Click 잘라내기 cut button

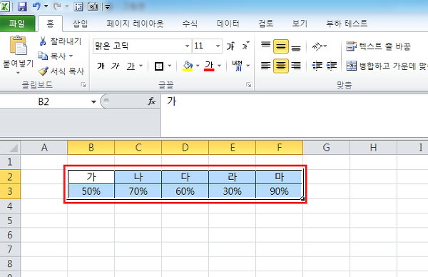coord(61,41)
